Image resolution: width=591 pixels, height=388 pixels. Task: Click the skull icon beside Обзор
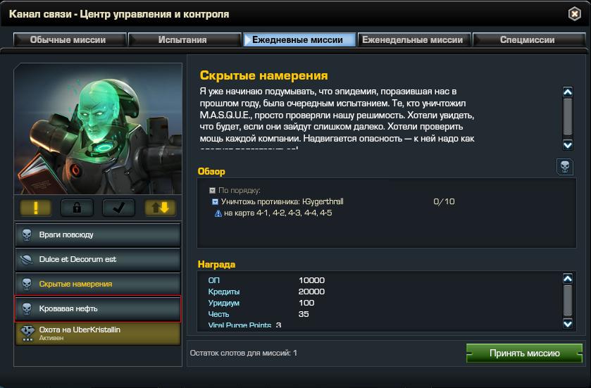pyautogui.click(x=565, y=166)
